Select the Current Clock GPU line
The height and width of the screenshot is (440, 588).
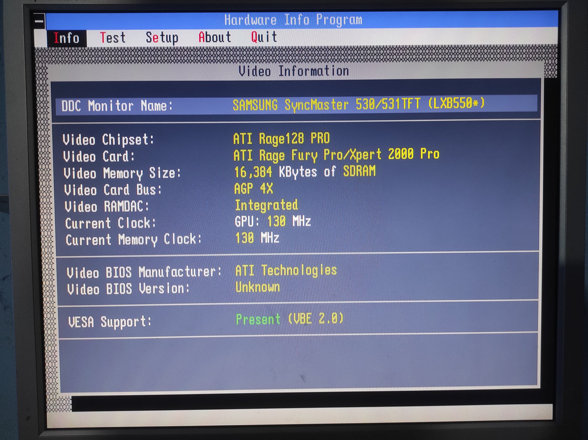273,222
